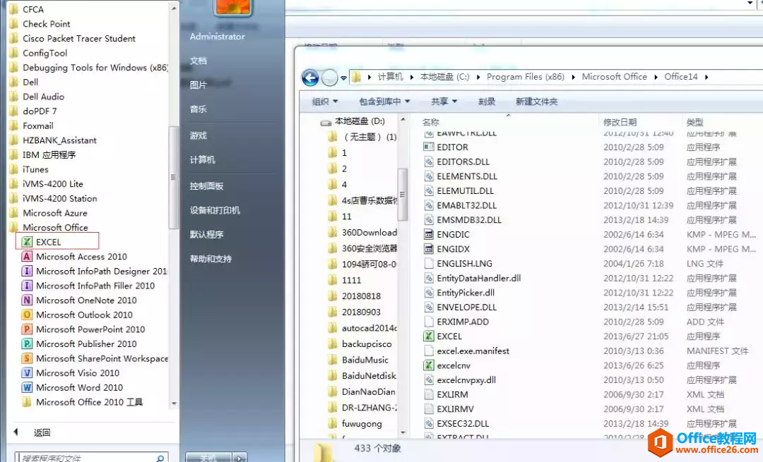Viewport: 763px width, 462px height.
Task: Select excel.exe.manifest file
Action: pos(467,351)
